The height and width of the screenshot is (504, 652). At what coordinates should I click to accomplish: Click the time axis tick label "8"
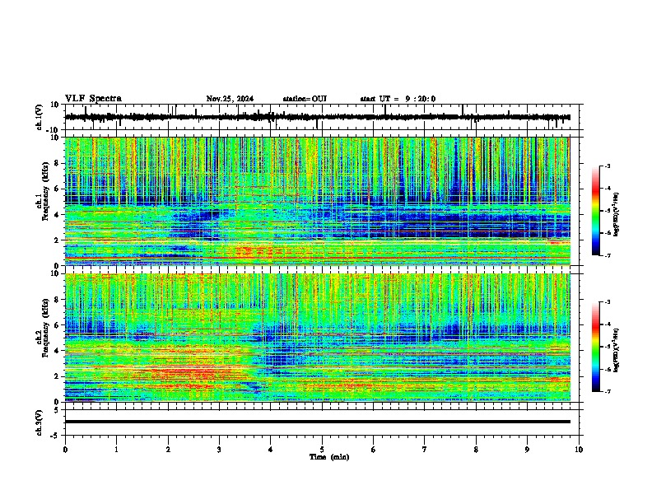476,450
